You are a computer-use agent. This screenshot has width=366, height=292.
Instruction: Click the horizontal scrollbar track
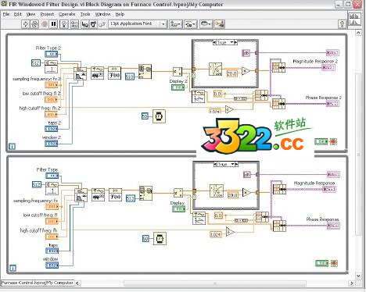pos(215,283)
